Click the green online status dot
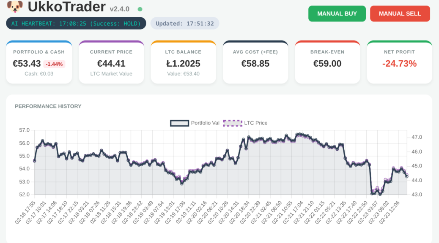439x243 pixels. coord(140,9)
